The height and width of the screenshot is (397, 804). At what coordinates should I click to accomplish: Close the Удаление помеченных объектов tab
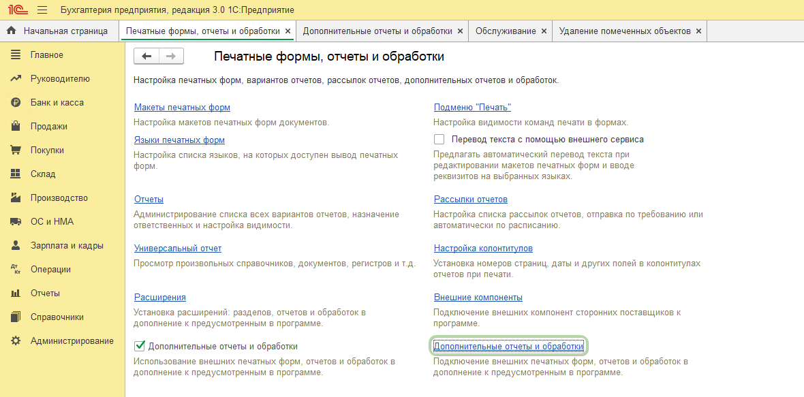698,31
